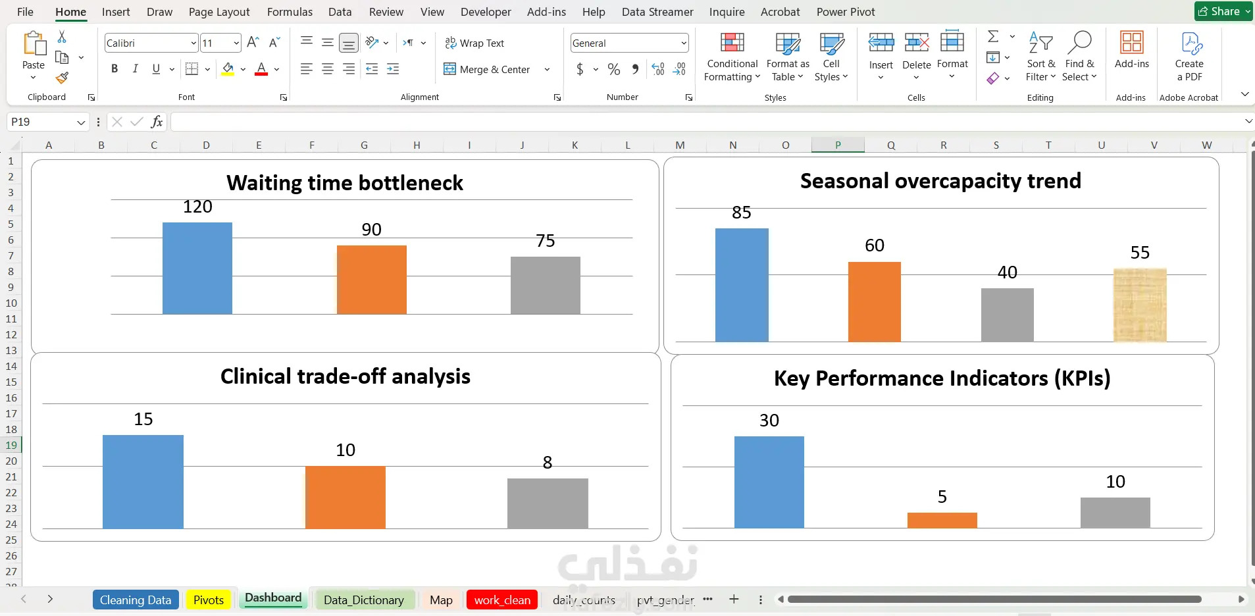
Task: Click the AutoSum sigma icon
Action: 993,37
